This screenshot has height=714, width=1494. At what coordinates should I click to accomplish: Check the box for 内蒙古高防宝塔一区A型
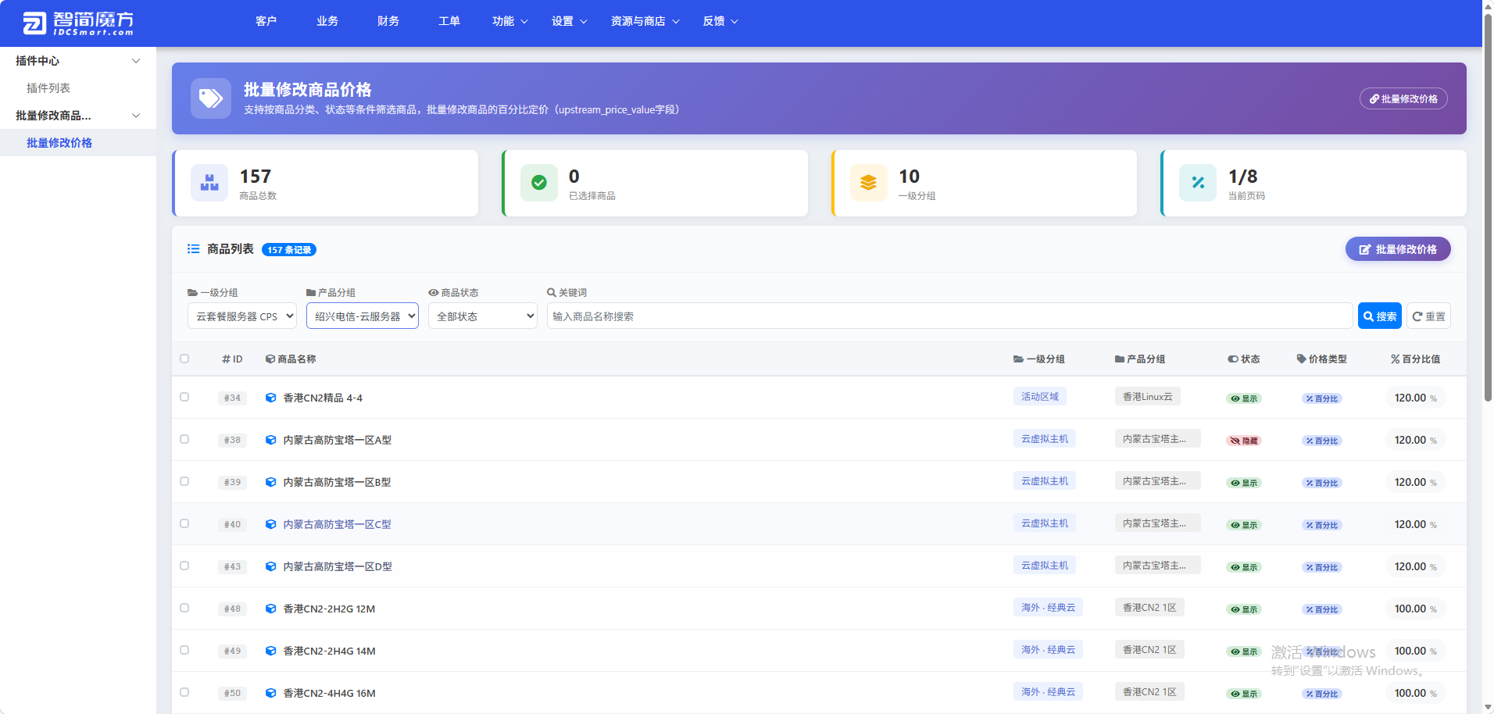184,439
